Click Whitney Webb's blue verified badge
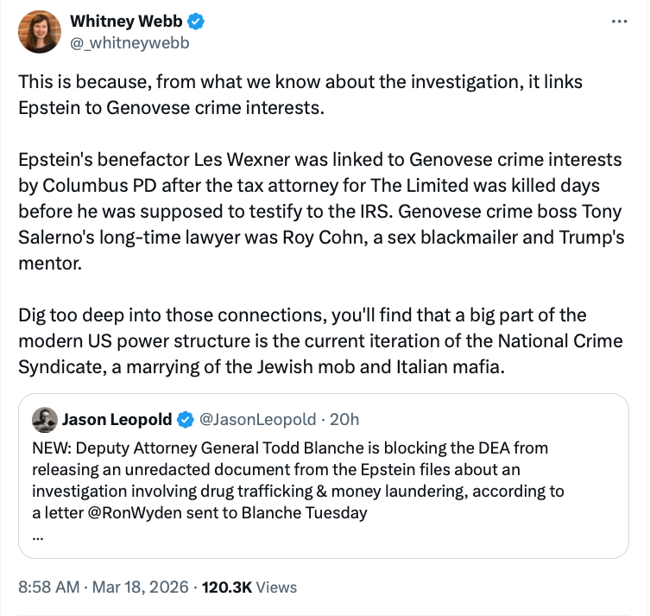 (x=197, y=22)
